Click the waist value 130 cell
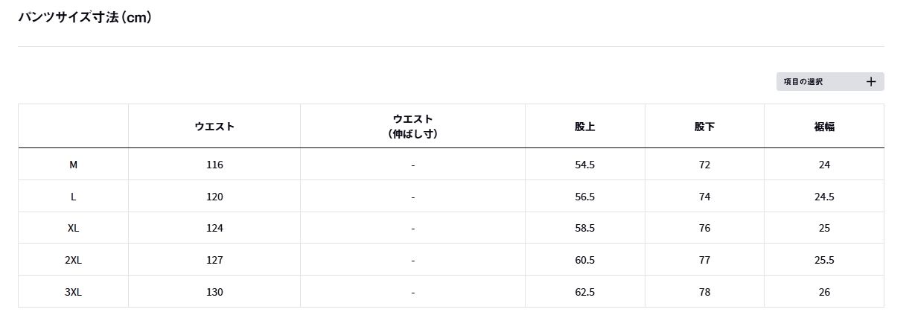The image size is (912, 321). point(214,292)
